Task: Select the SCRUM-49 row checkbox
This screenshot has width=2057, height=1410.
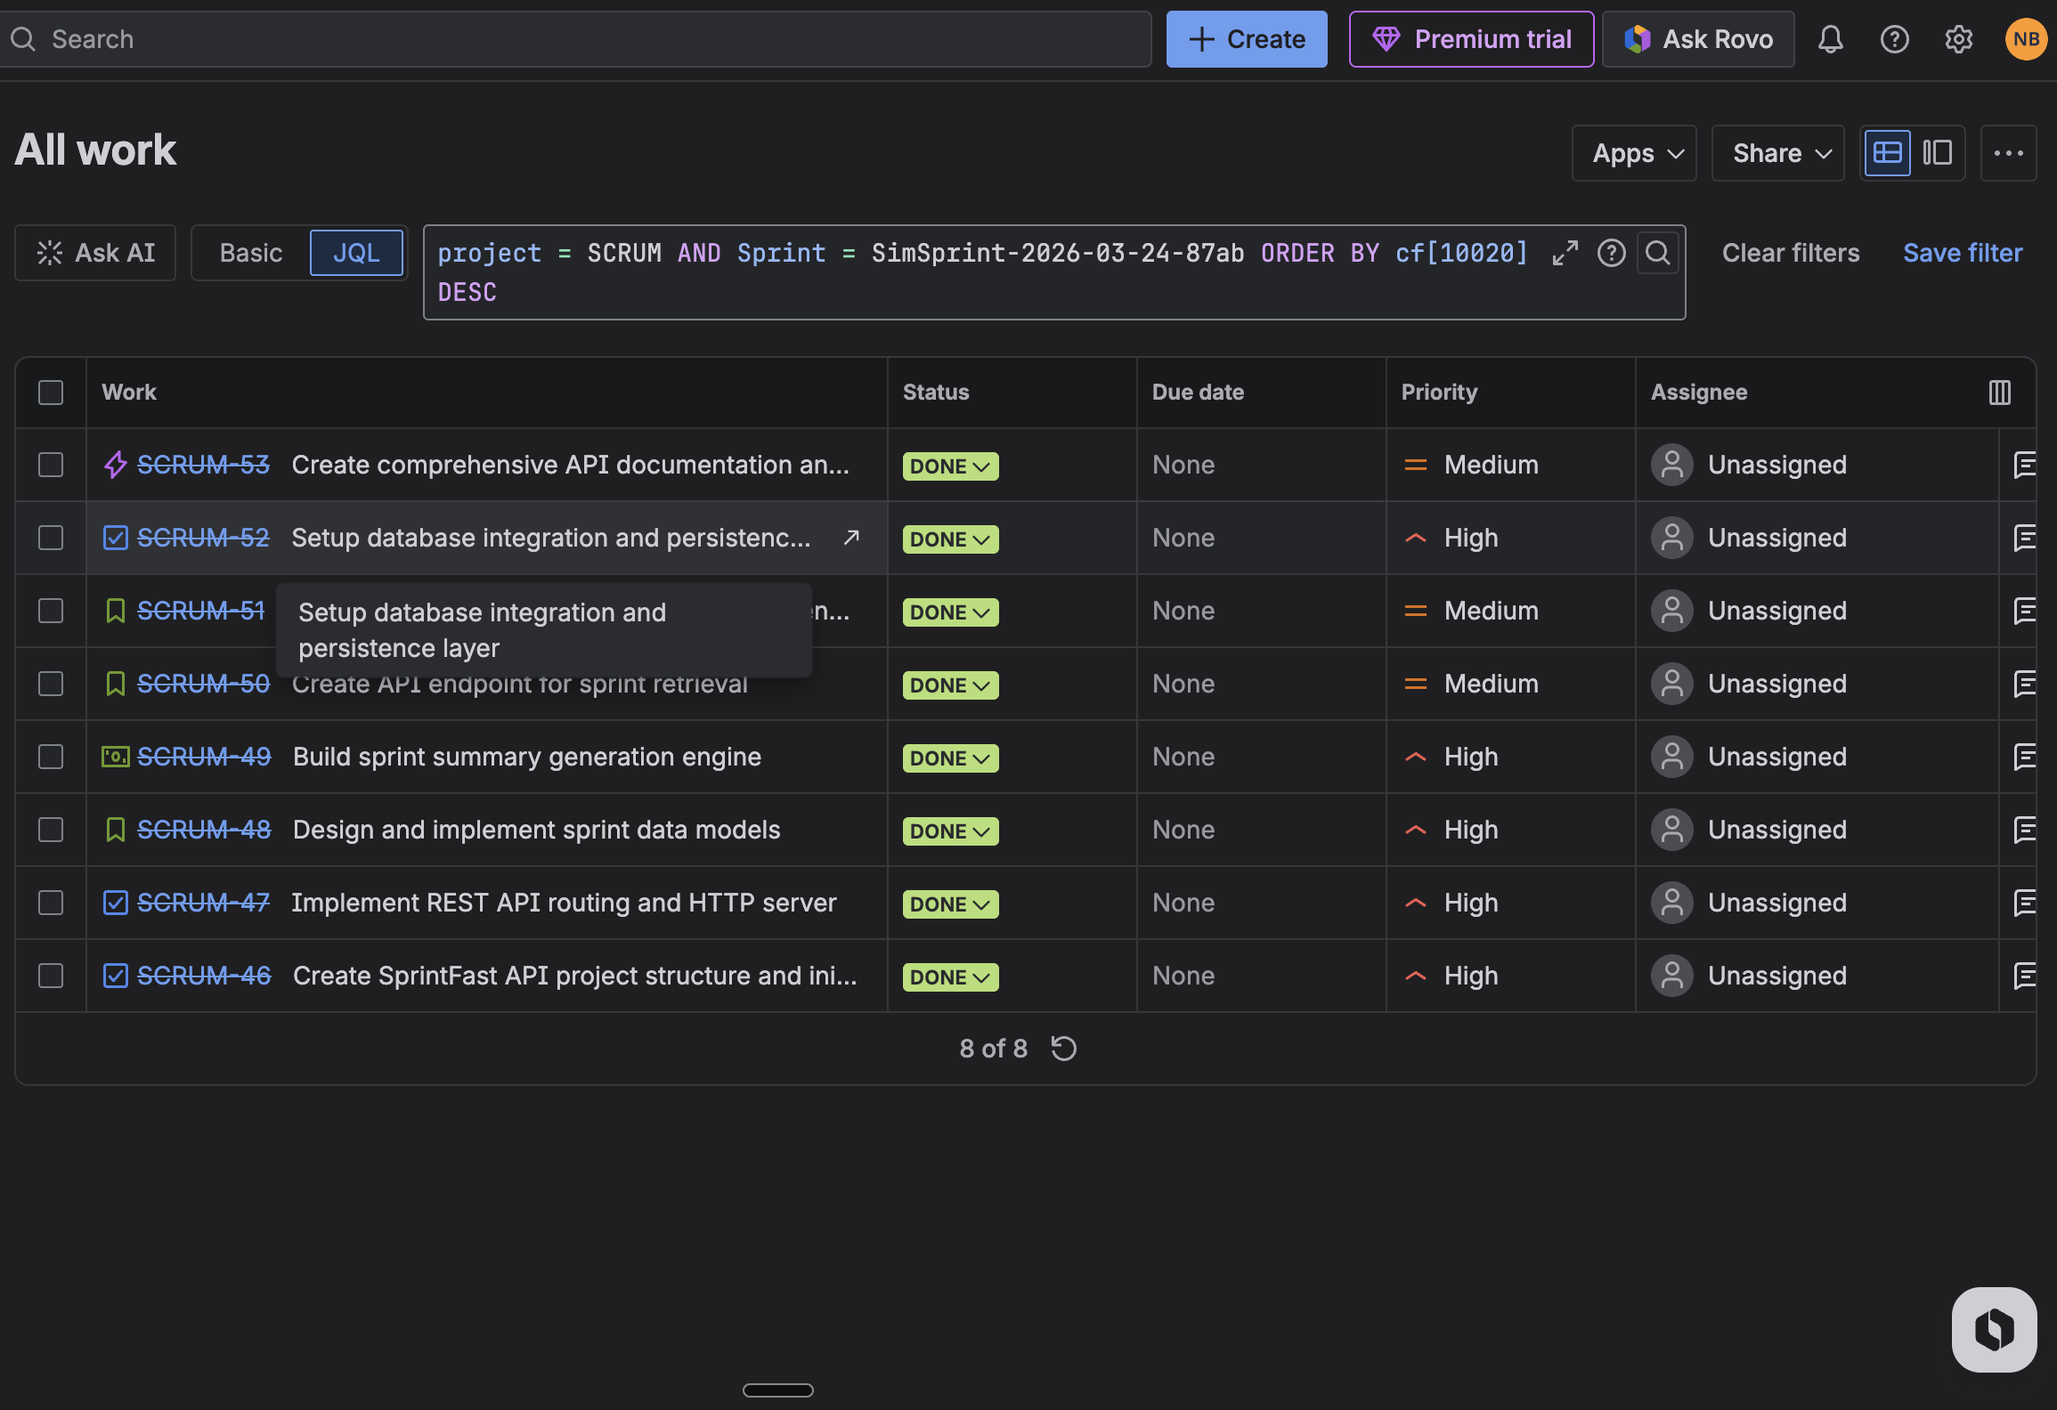Action: pyautogui.click(x=51, y=757)
